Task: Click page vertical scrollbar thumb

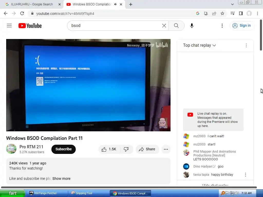Action: tap(261, 35)
